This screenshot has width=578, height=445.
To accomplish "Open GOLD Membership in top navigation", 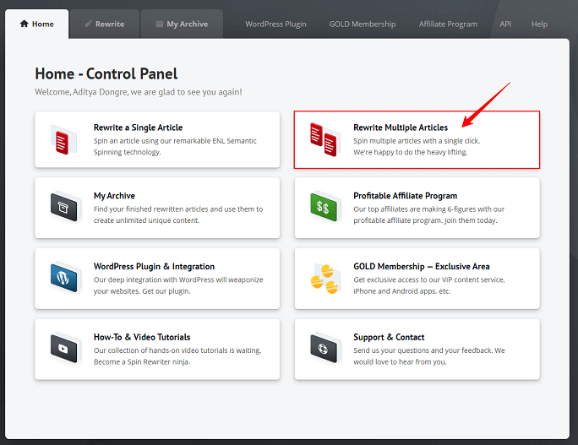I will coord(363,24).
